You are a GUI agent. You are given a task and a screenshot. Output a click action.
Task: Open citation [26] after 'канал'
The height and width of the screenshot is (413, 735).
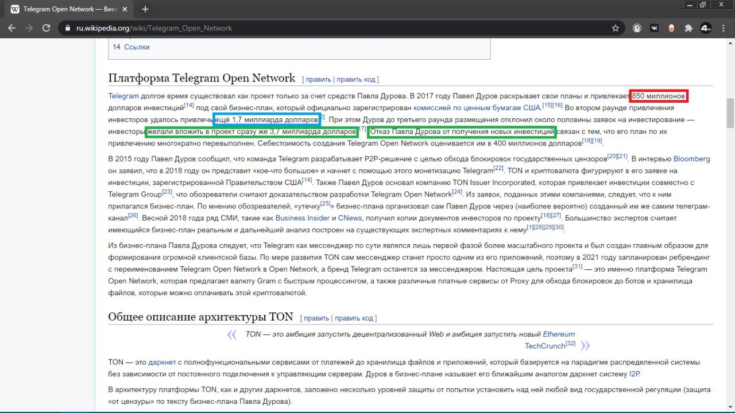[133, 215]
